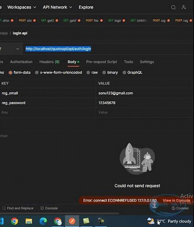Open the POST sig request tab
Image resolution: width=194 pixels, height=227 pixels.
tap(161, 21)
